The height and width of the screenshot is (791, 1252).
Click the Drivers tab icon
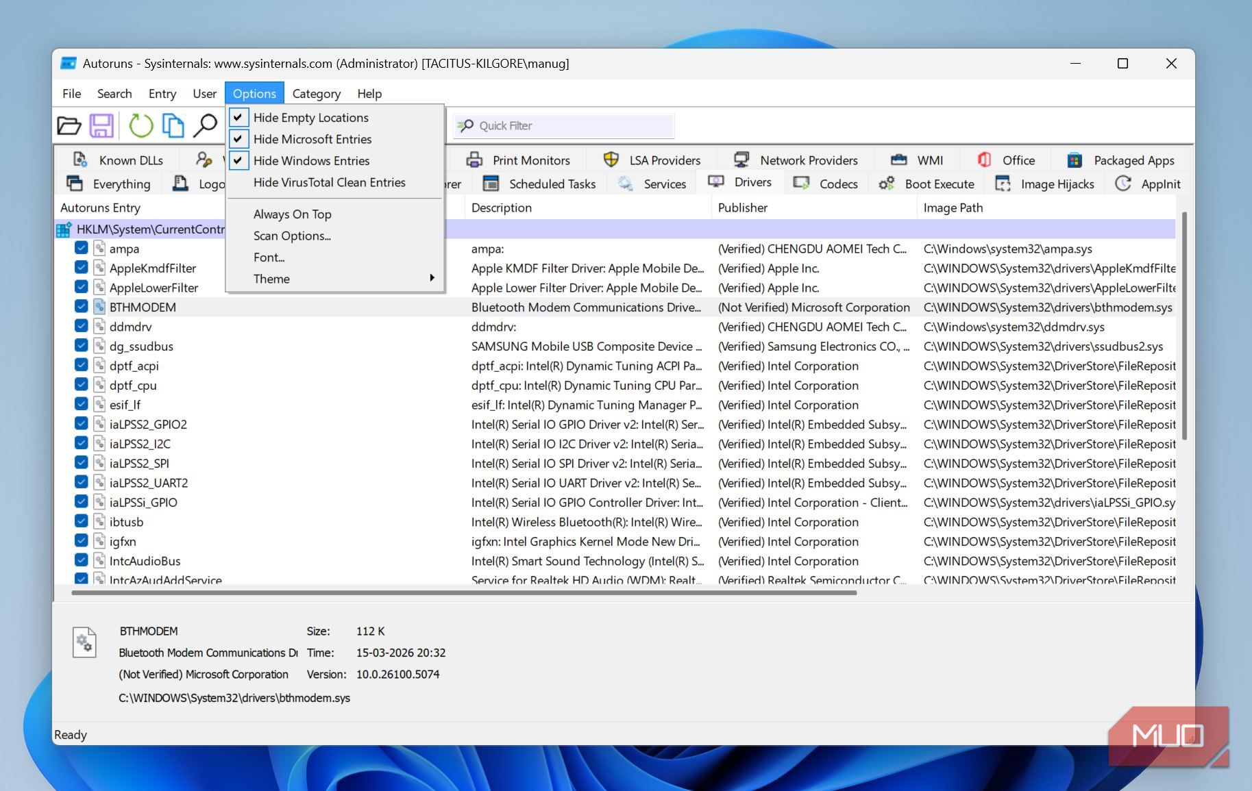coord(716,181)
